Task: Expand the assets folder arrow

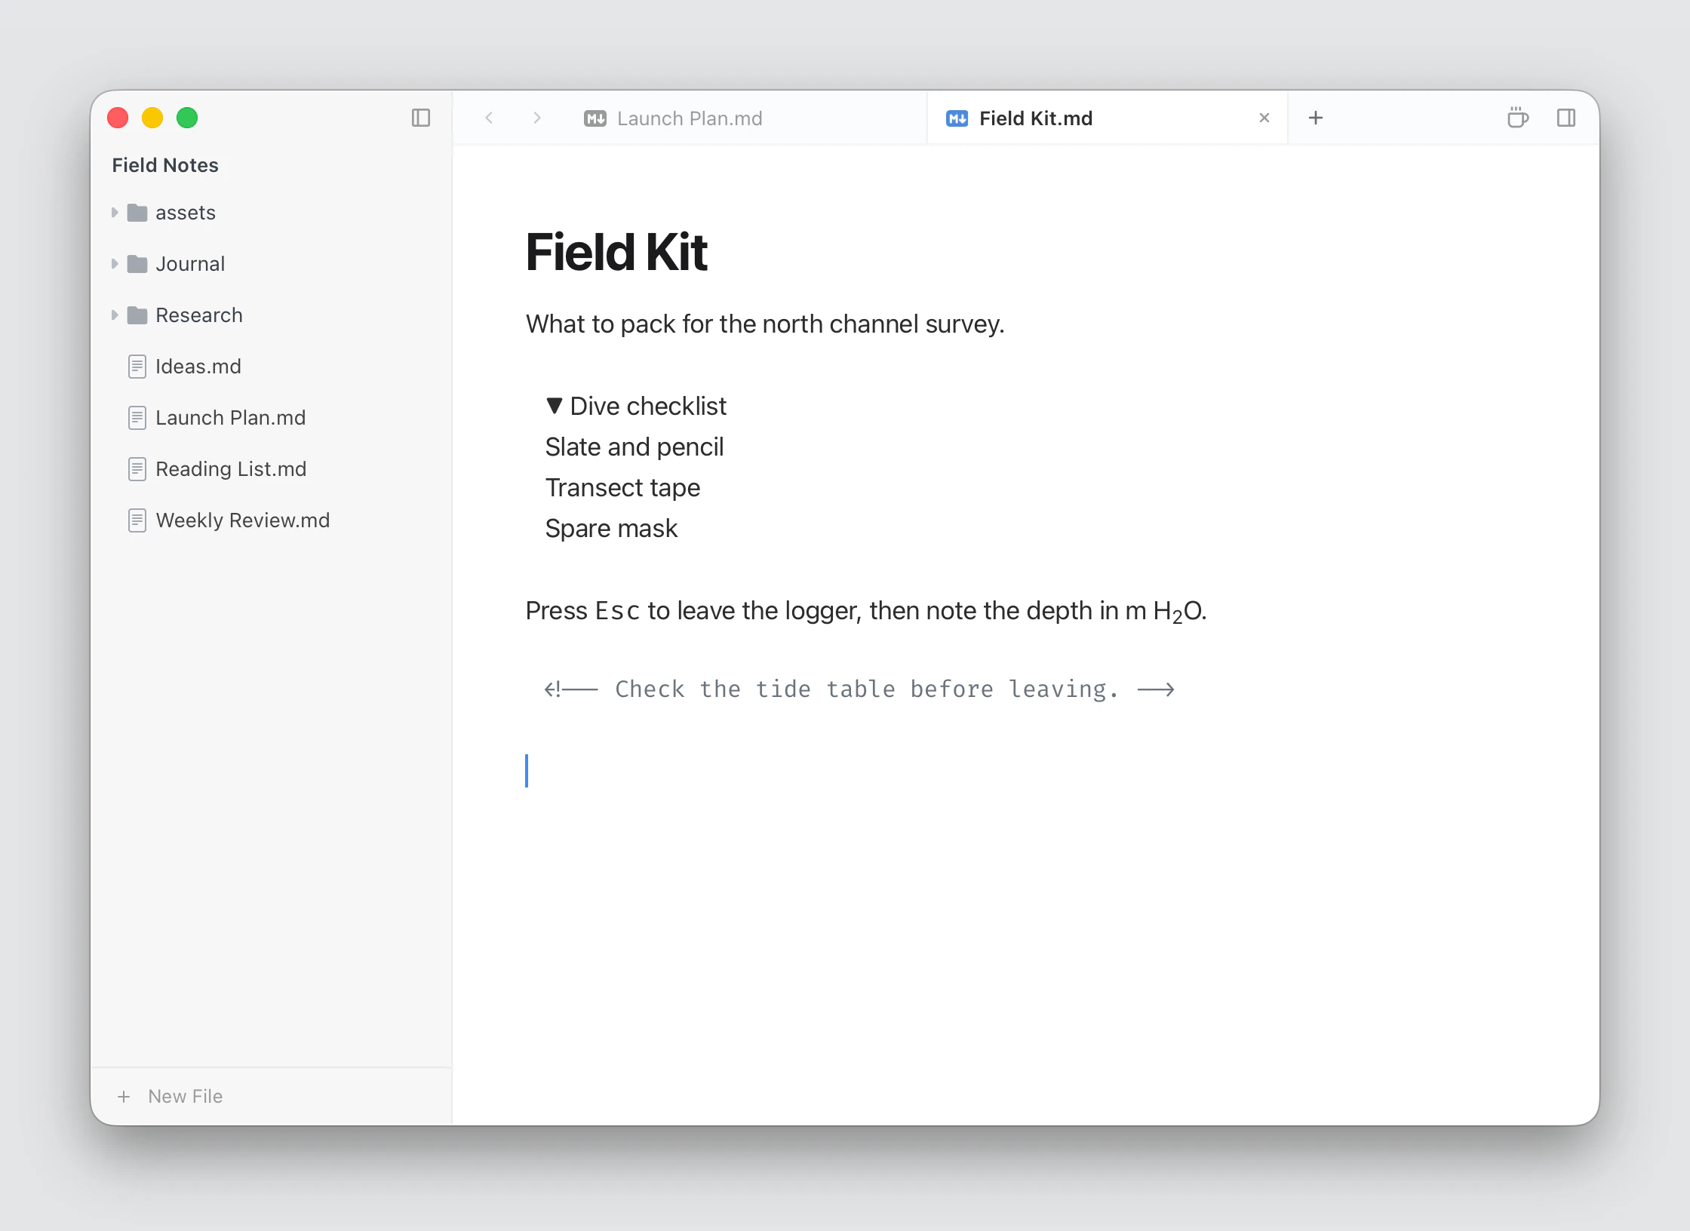Action: pos(115,213)
